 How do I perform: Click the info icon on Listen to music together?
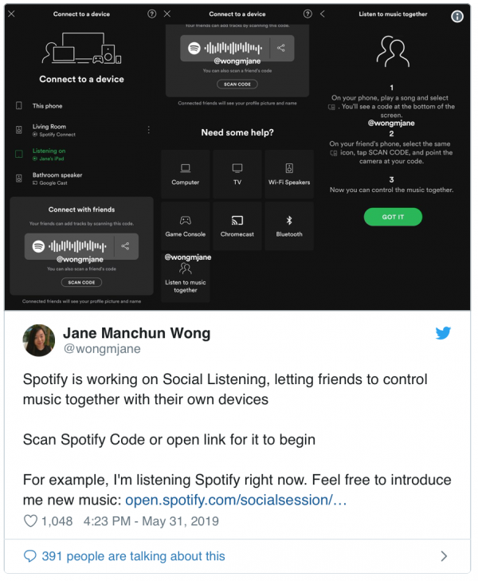click(x=457, y=16)
